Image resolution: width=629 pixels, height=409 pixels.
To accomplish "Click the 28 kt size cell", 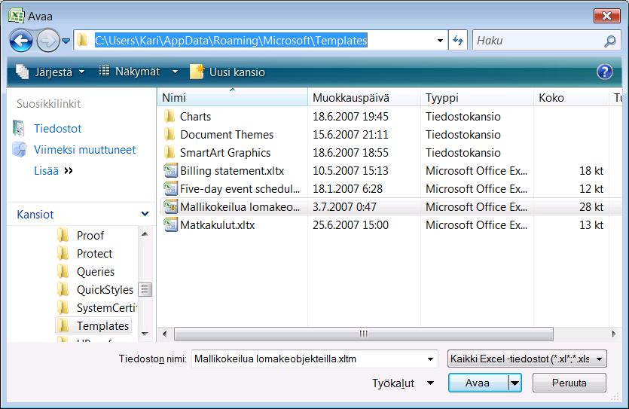I will click(x=591, y=207).
